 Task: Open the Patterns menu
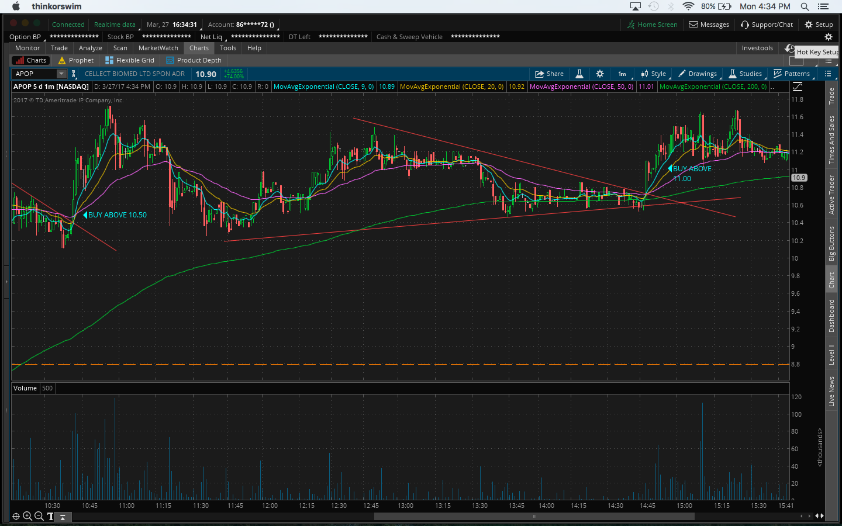click(x=791, y=74)
